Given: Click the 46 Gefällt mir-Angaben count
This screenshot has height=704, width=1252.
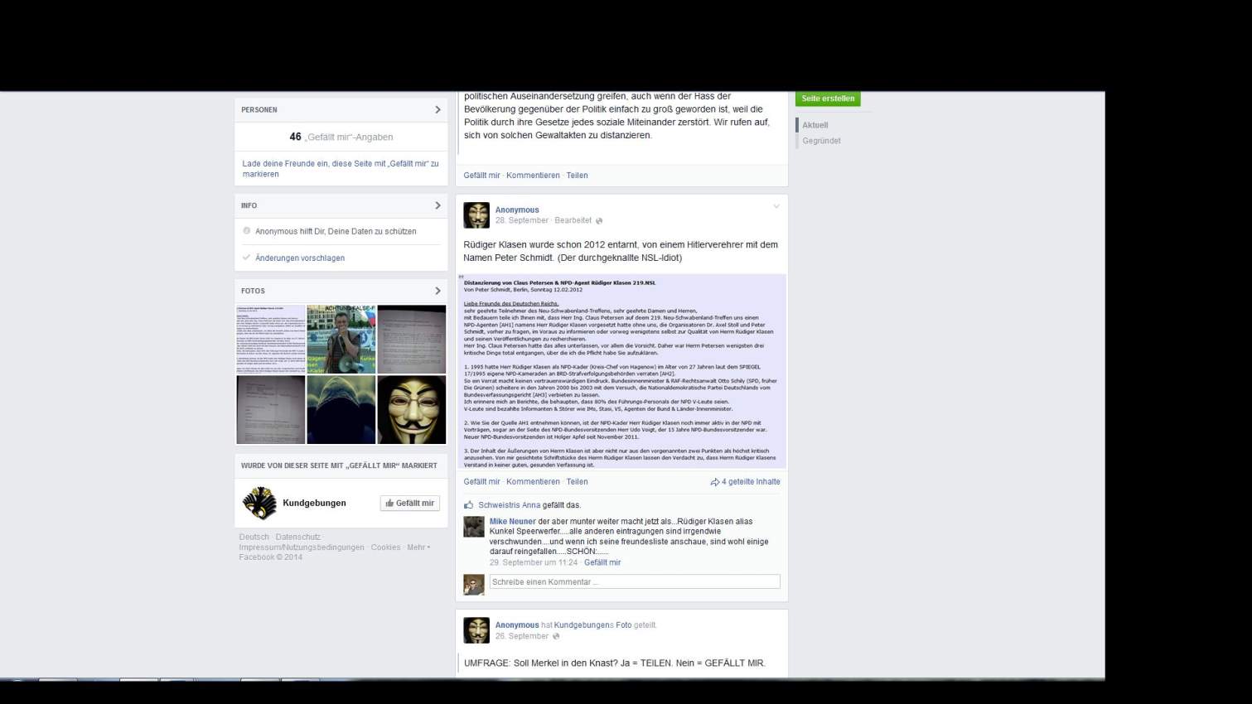Looking at the screenshot, I should (341, 137).
